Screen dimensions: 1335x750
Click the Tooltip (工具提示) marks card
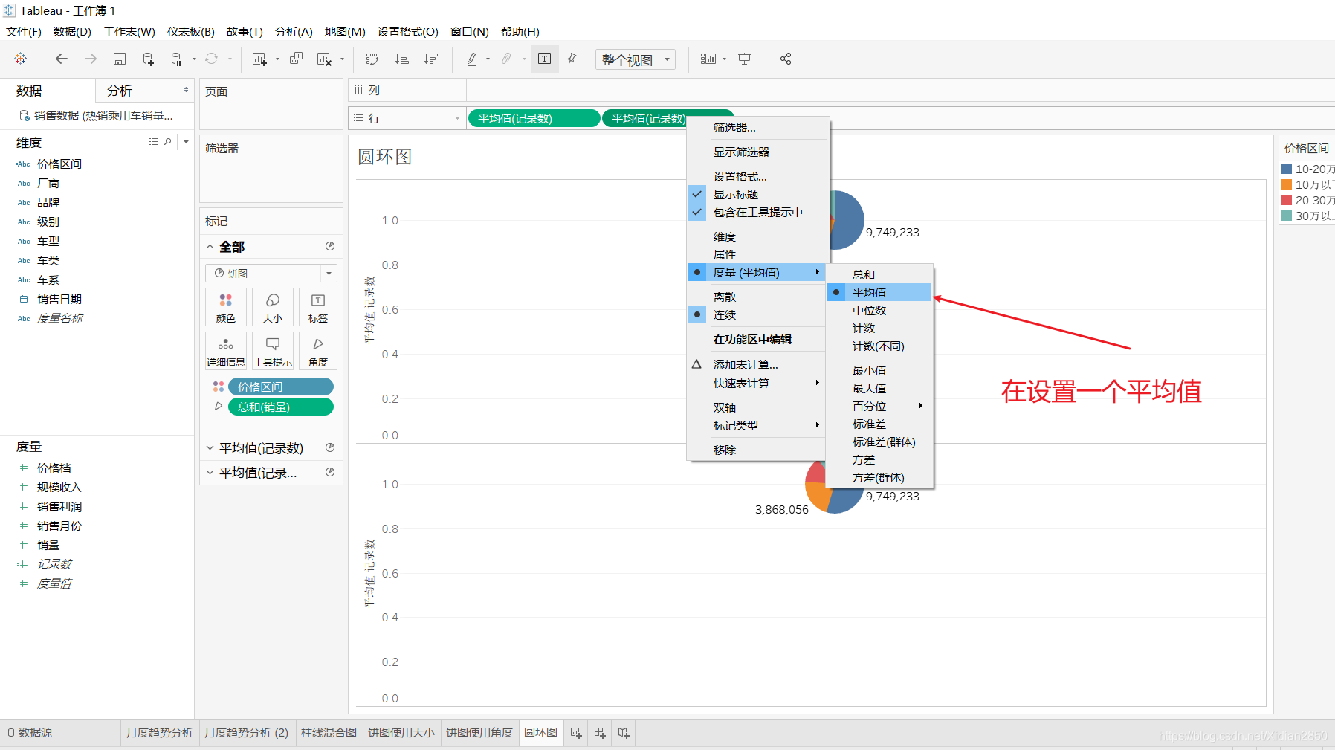click(273, 351)
